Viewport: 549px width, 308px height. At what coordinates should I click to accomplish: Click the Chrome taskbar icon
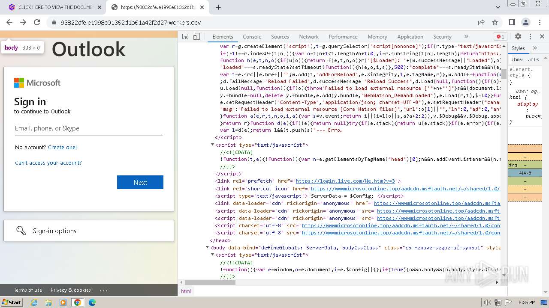point(78,302)
